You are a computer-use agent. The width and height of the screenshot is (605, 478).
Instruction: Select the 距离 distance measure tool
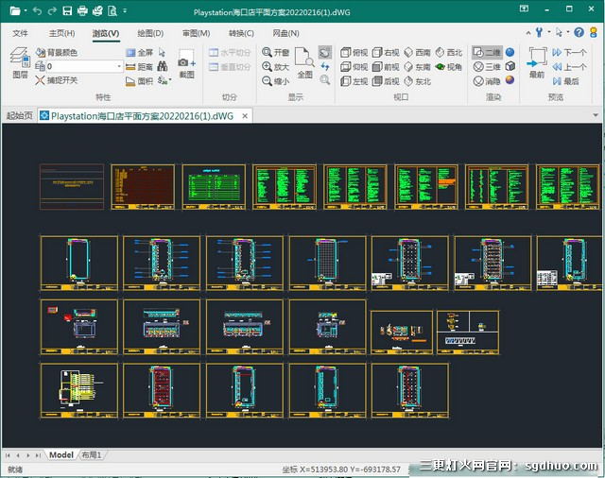(140, 67)
